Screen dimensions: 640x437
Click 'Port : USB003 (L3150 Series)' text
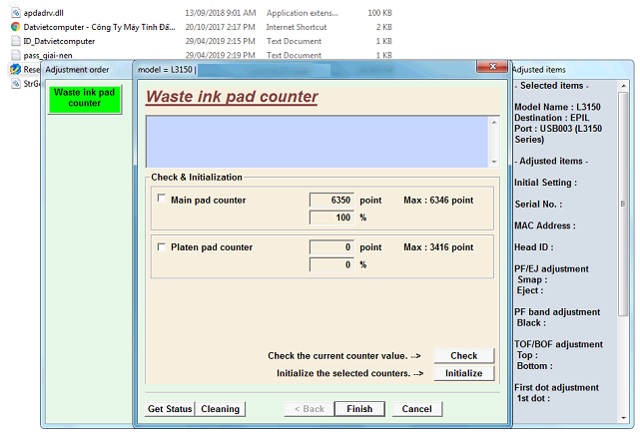click(558, 134)
